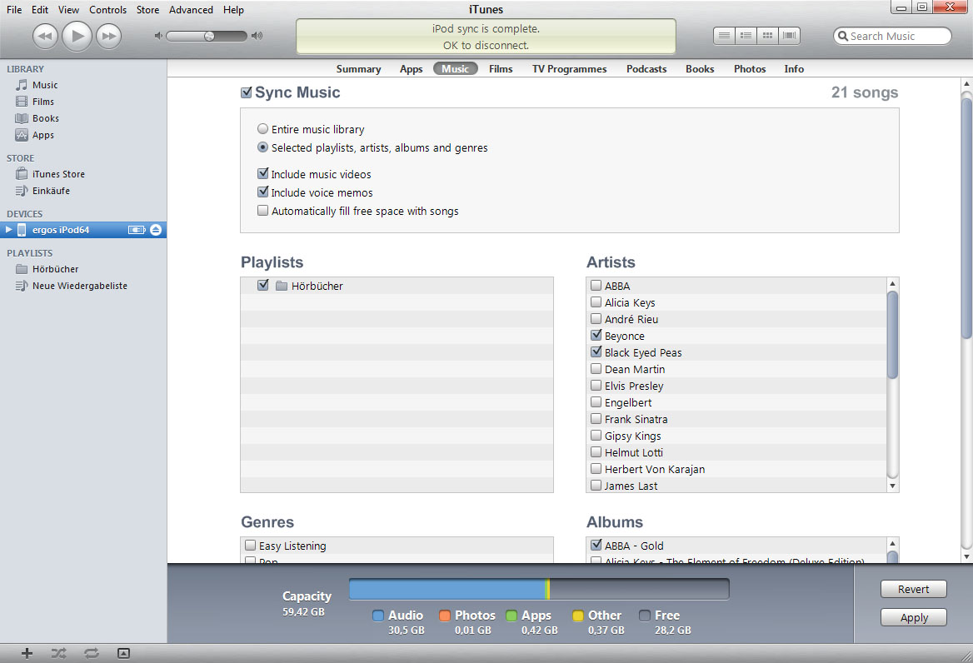Click the high volume speaker icon
The image size is (973, 663).
(257, 36)
